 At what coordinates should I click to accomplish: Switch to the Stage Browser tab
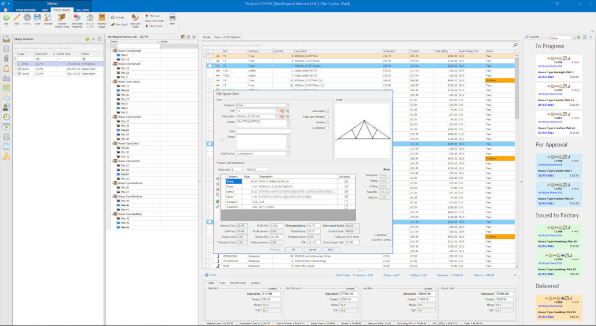tap(25, 10)
